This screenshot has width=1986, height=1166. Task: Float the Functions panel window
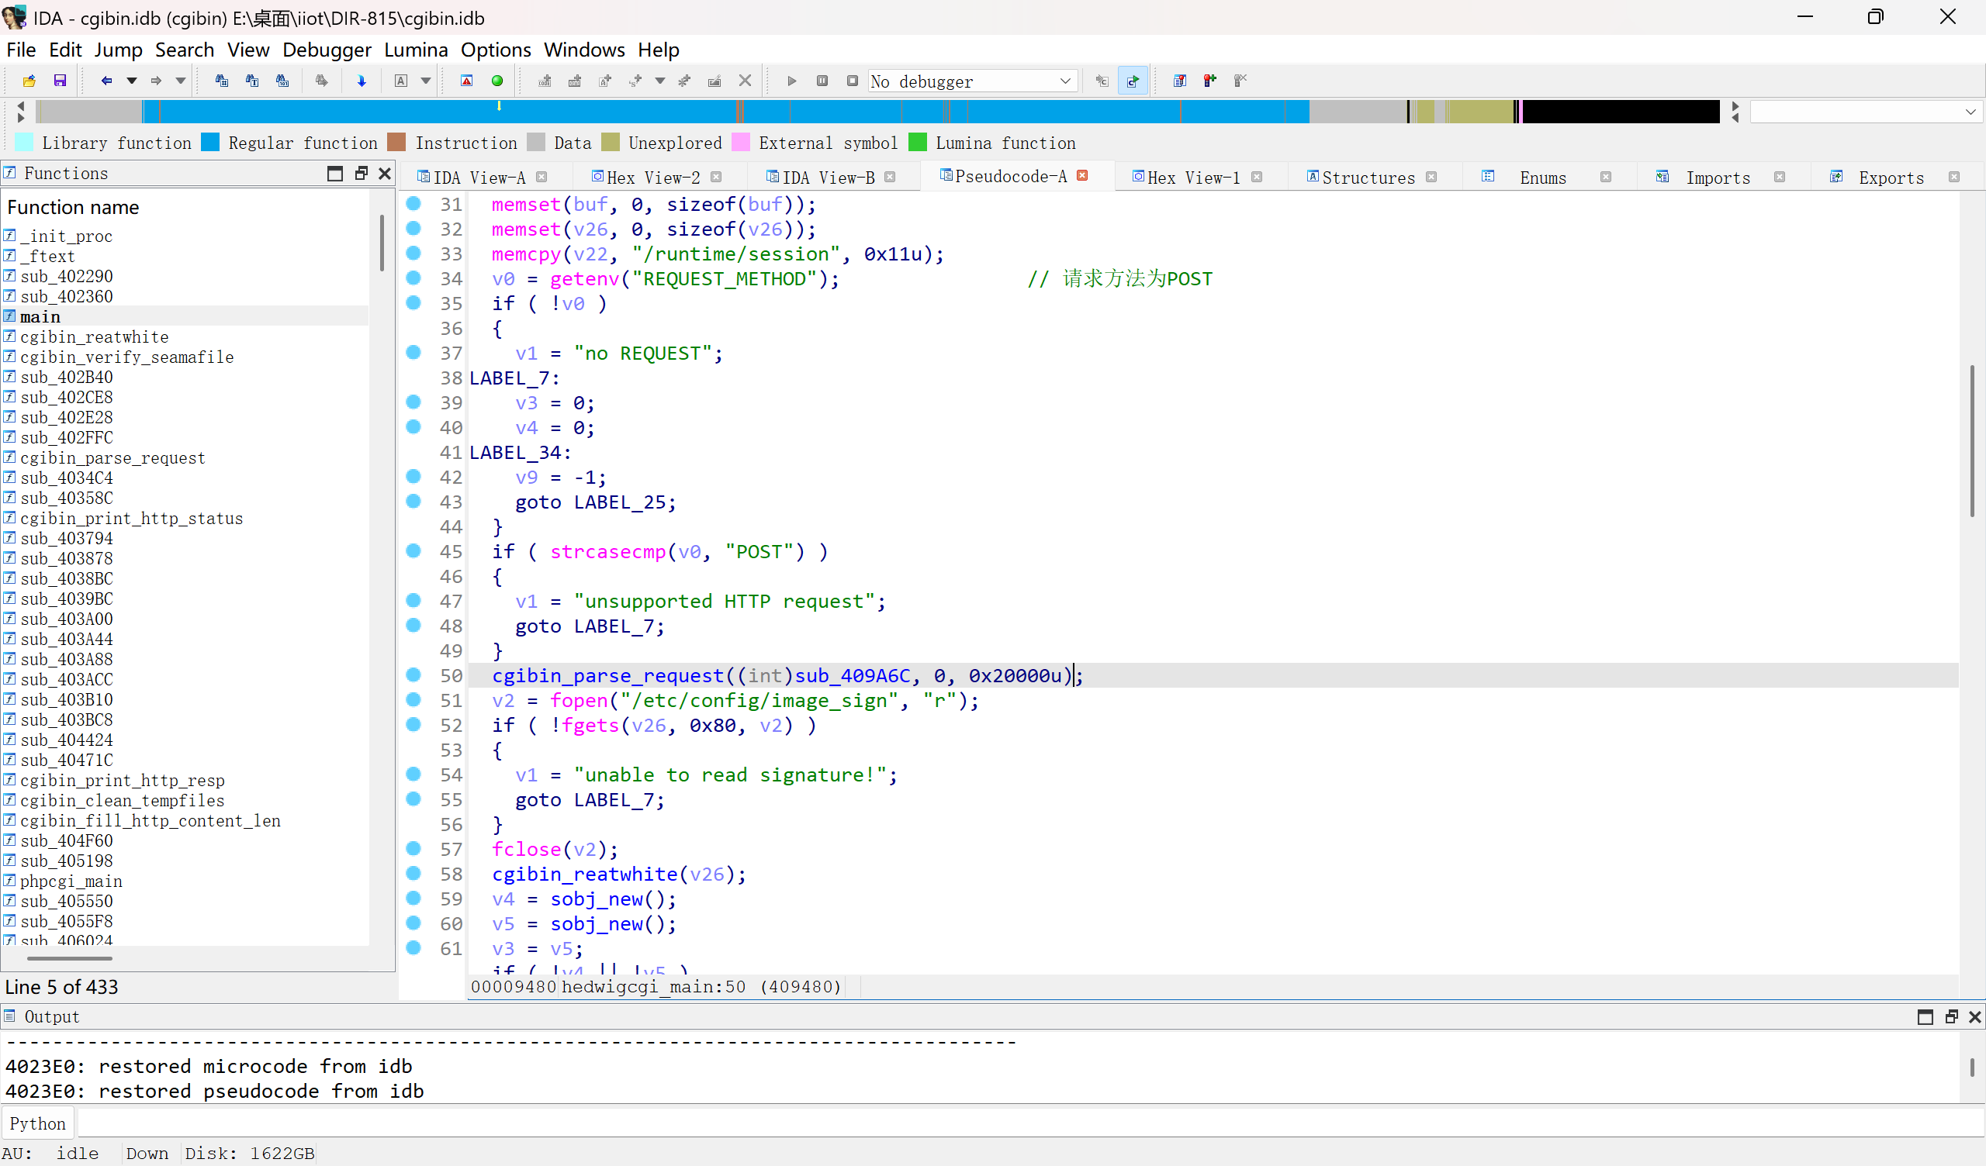[x=361, y=174]
